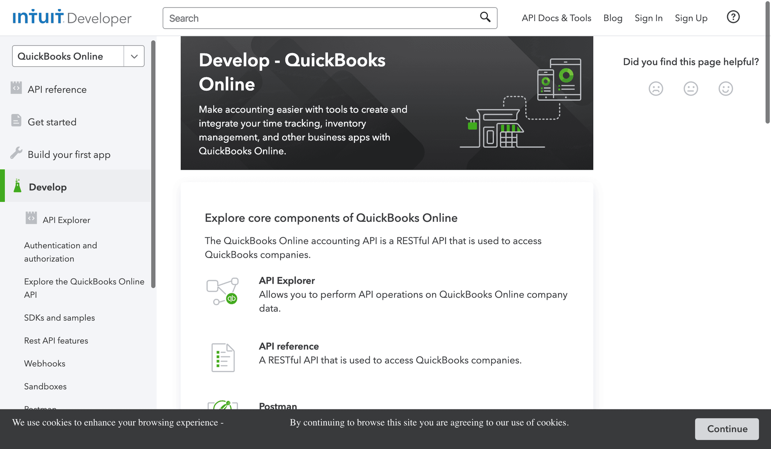The image size is (771, 449).
Task: Click the Build your first app wrench icon
Action: point(16,153)
